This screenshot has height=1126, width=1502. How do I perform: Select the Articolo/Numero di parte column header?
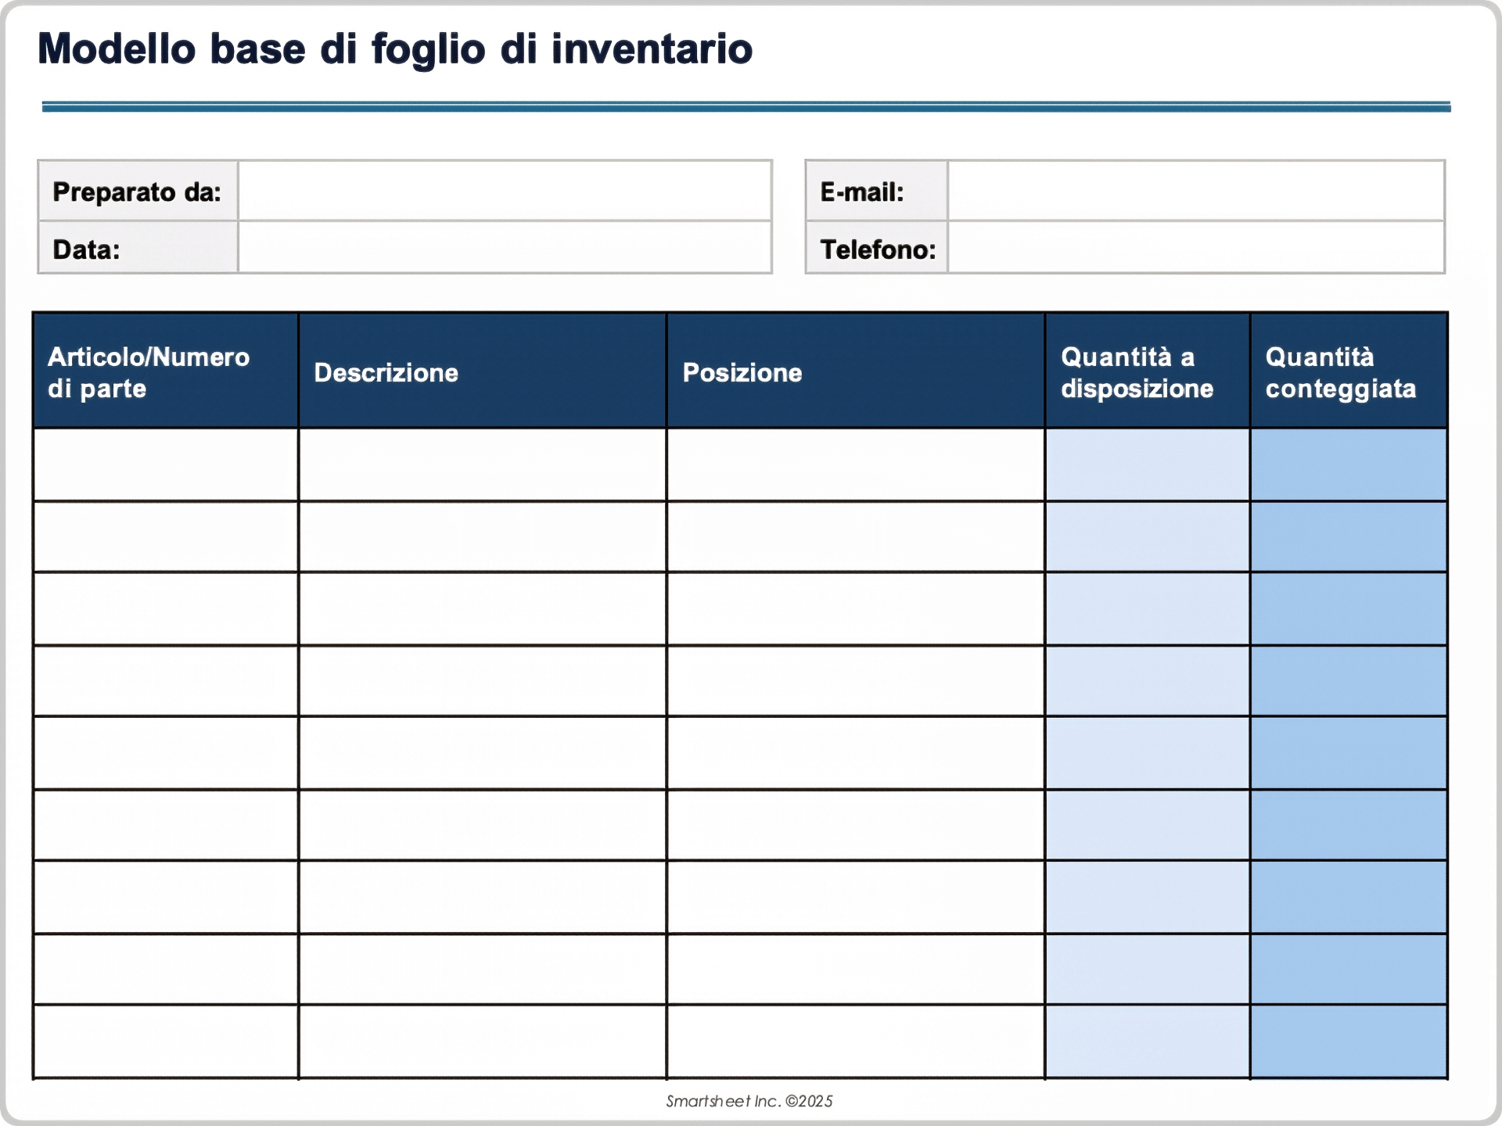(164, 371)
